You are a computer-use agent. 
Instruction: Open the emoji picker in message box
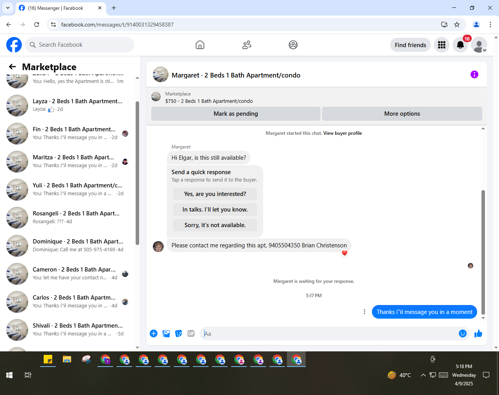click(463, 333)
